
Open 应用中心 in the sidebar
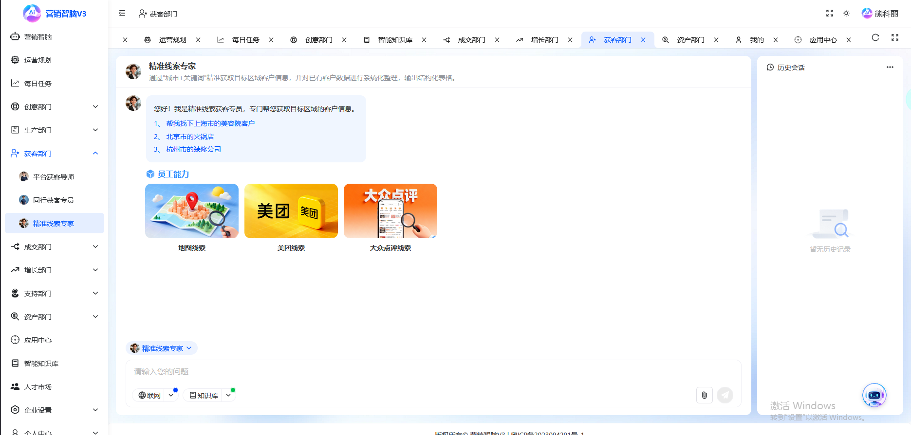pyautogui.click(x=55, y=340)
